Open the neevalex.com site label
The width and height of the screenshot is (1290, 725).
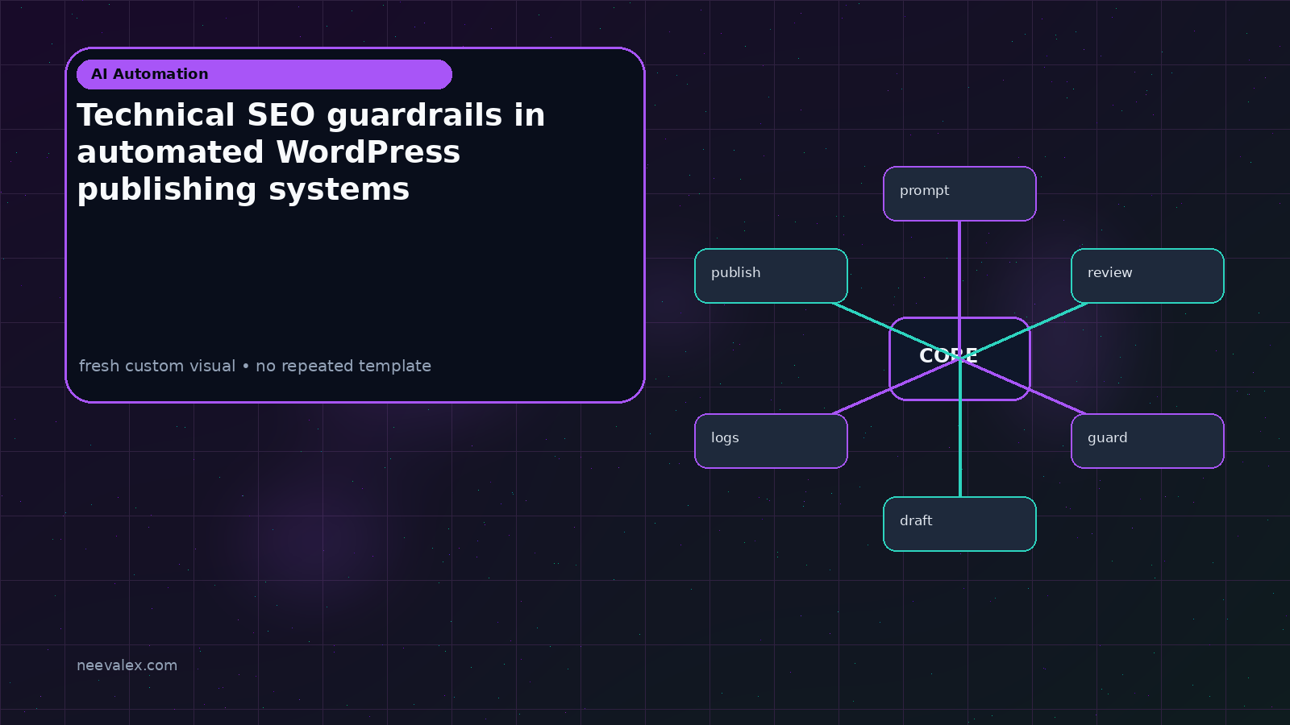click(127, 665)
